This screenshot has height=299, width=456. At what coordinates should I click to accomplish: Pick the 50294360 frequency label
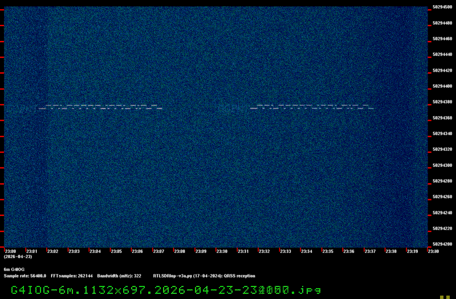pos(442,118)
